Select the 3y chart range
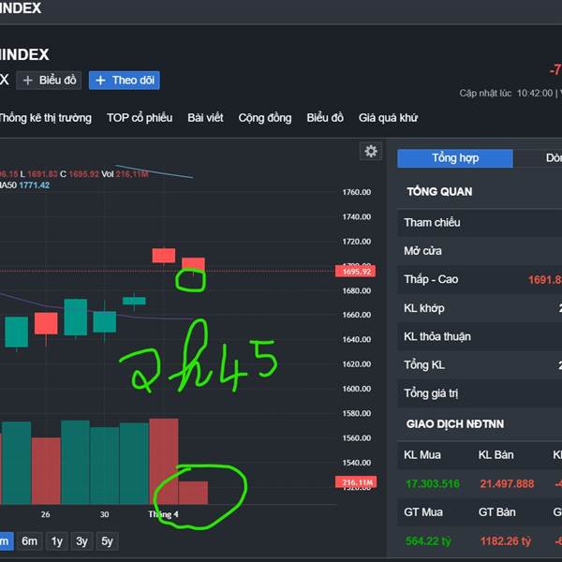The image size is (562, 562). pos(81,540)
